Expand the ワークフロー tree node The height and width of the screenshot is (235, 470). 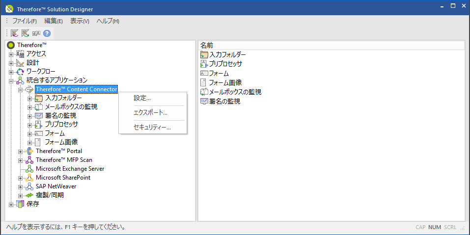(11, 72)
